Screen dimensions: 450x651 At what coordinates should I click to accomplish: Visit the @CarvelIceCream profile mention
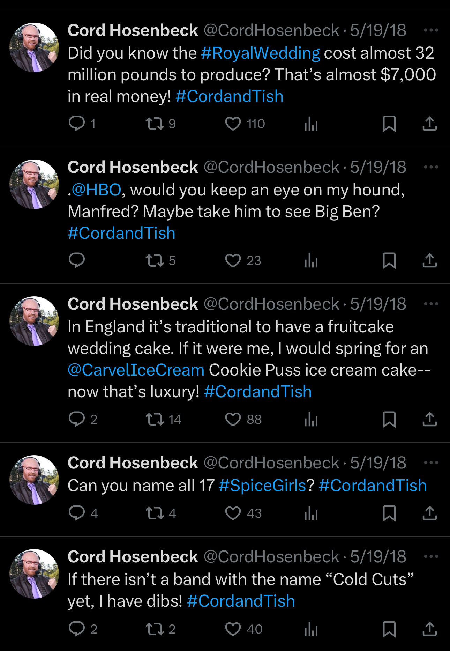(x=136, y=370)
